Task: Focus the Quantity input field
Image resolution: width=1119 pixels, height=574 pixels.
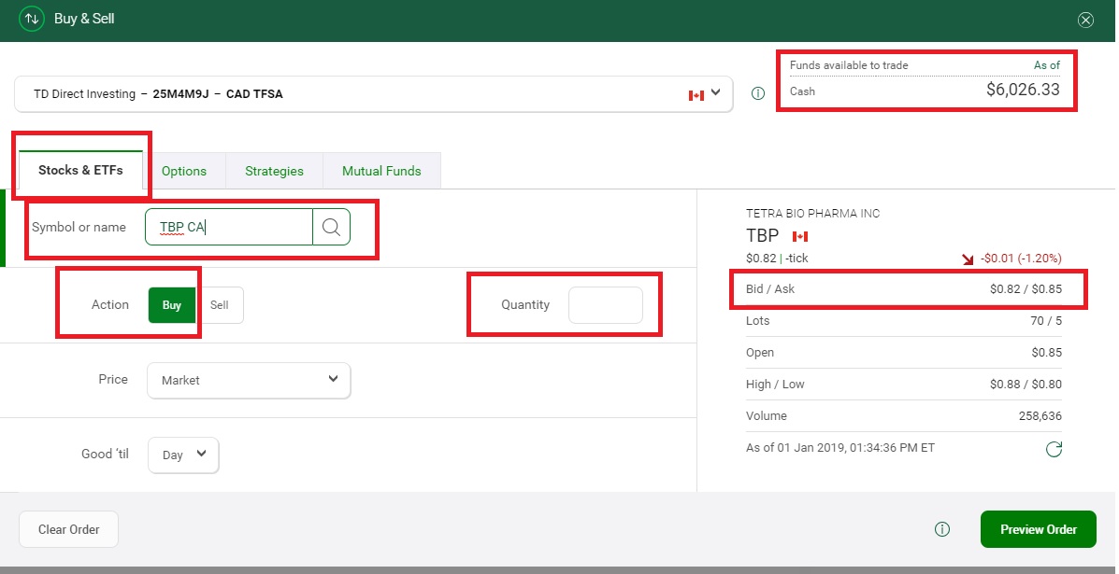Action: pyautogui.click(x=605, y=305)
